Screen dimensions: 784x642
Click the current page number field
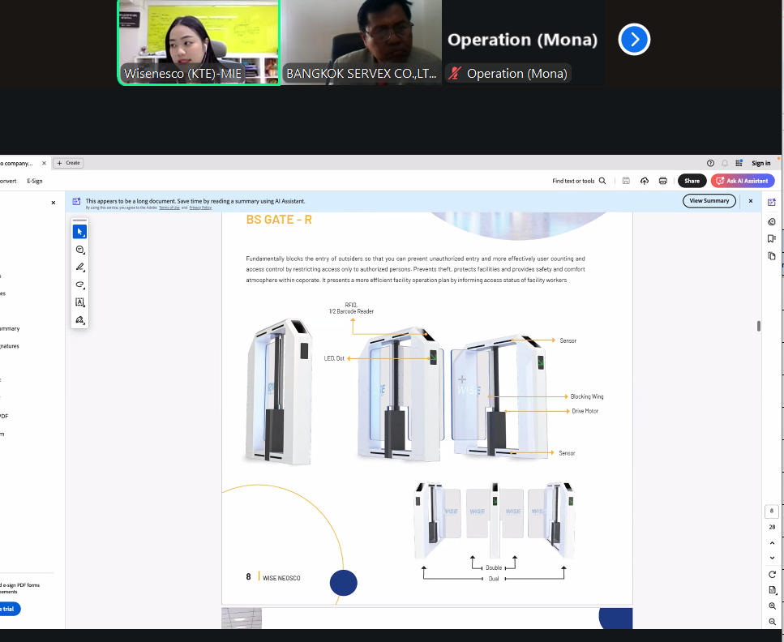point(772,511)
